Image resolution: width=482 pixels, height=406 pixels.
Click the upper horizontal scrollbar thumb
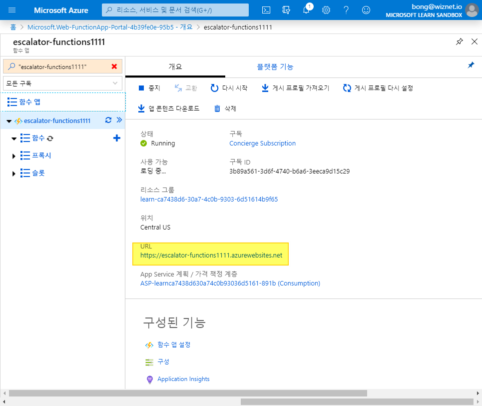188,393
